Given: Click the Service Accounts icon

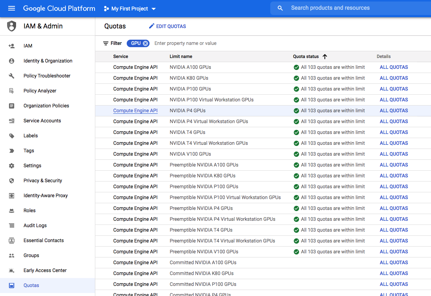Looking at the screenshot, I should [x=12, y=121].
